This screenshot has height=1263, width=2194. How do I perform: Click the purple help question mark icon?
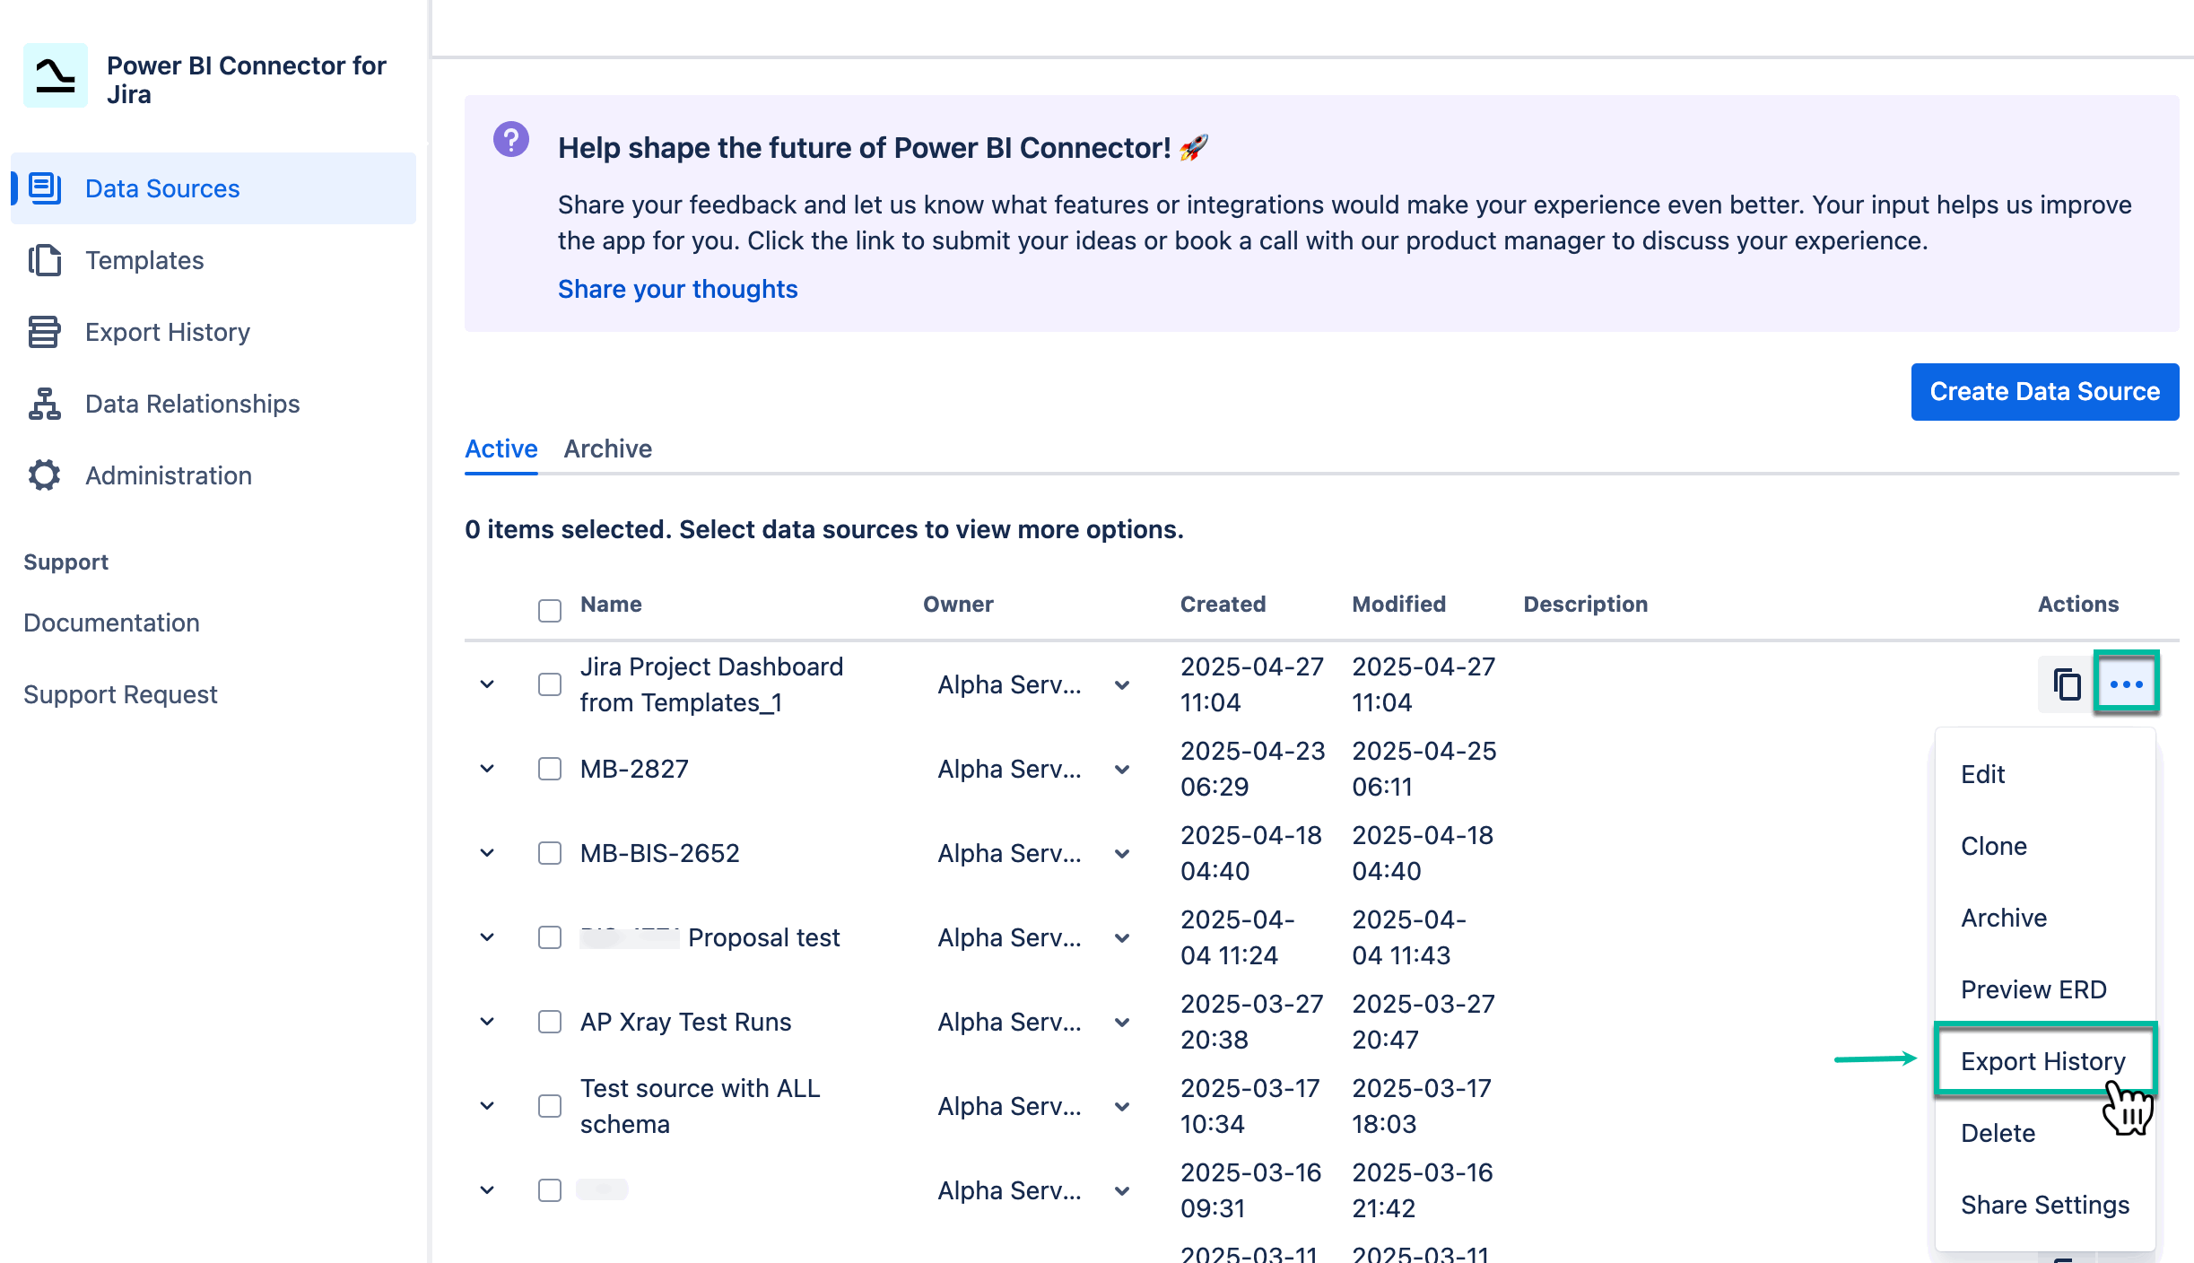(x=511, y=140)
